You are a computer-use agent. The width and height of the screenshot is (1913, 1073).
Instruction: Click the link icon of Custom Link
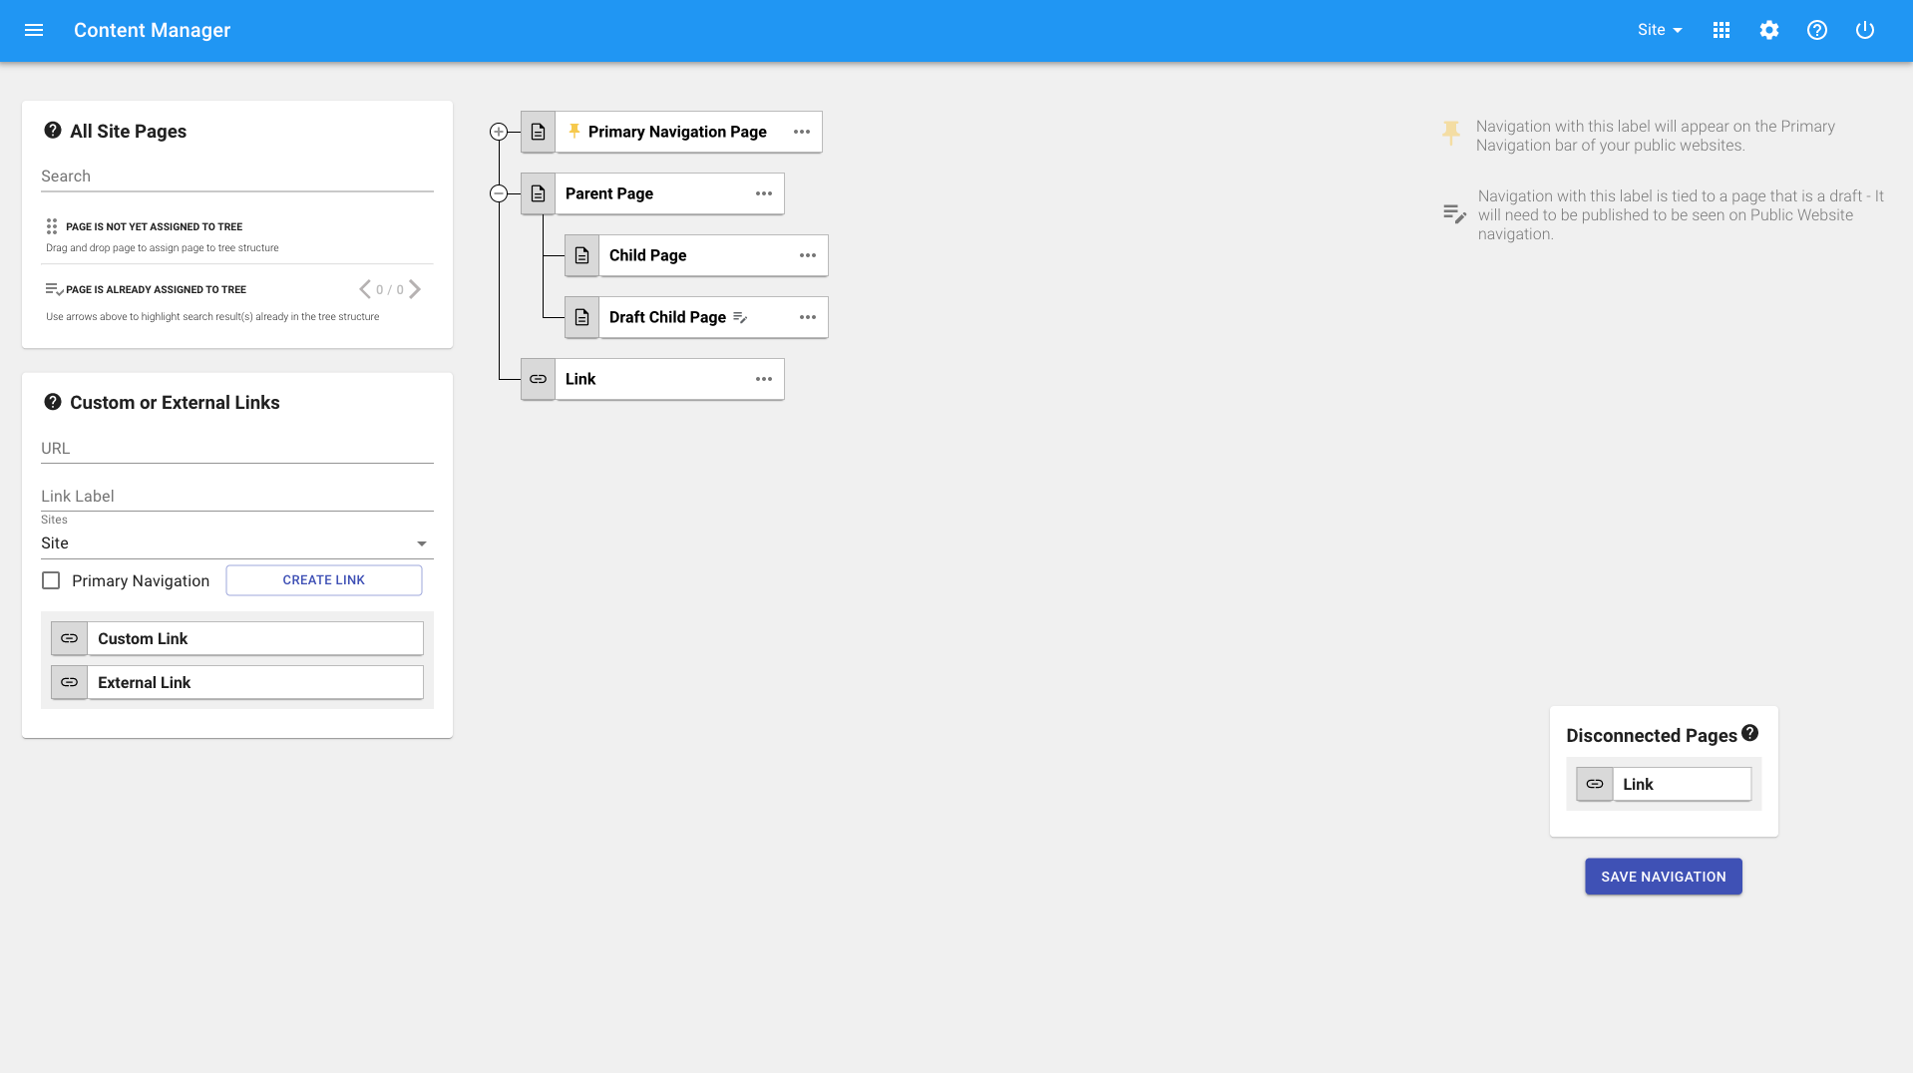pos(70,638)
